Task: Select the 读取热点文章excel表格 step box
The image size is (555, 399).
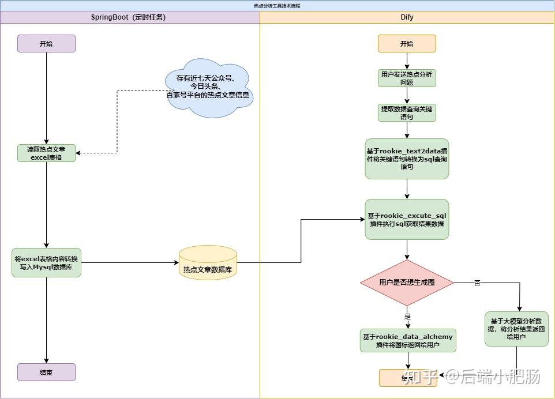Action: (x=46, y=153)
